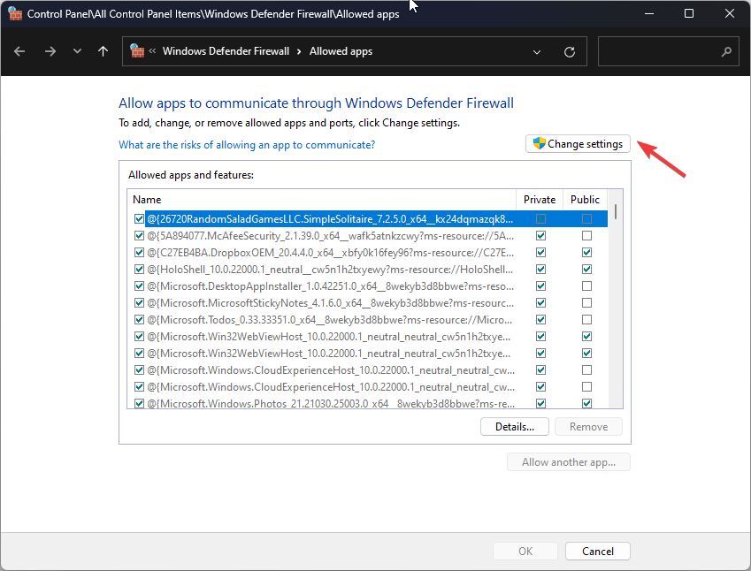The image size is (751, 571).
Task: Toggle HoloShell app checkbox
Action: pyautogui.click(x=139, y=269)
